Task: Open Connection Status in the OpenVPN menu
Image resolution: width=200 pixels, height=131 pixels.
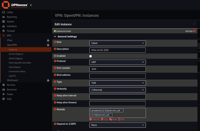Action: pyautogui.click(x=17, y=71)
